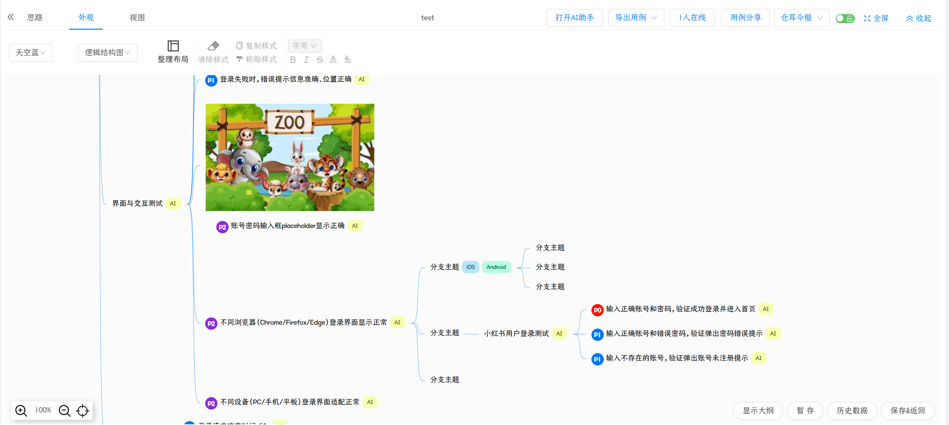Click the 保存&返回 button

(907, 410)
